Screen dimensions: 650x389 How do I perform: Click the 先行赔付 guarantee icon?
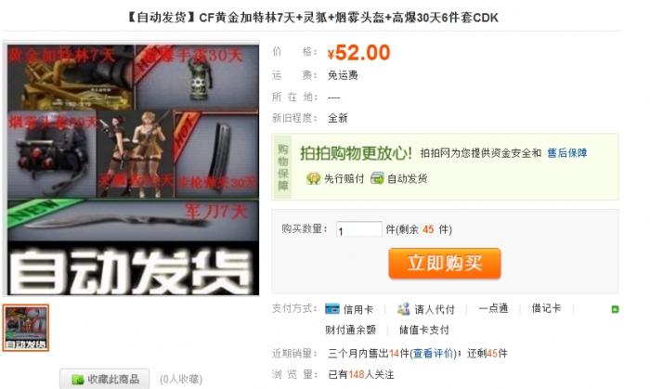pyautogui.click(x=314, y=178)
